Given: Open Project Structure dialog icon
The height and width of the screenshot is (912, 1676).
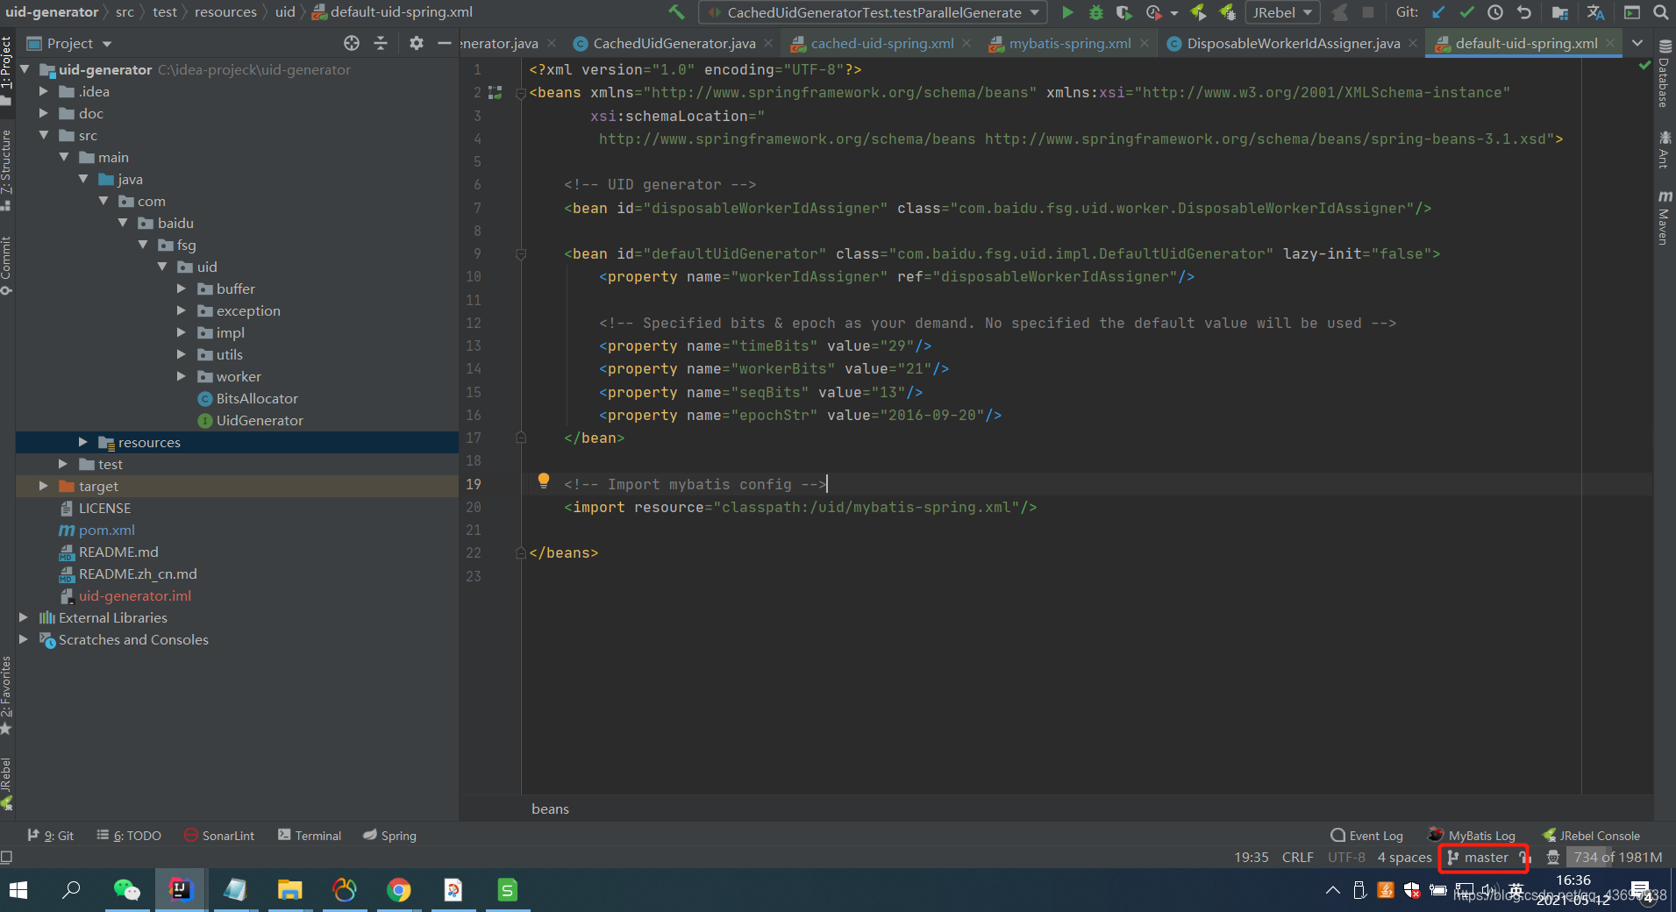Looking at the screenshot, I should pyautogui.click(x=1560, y=12).
